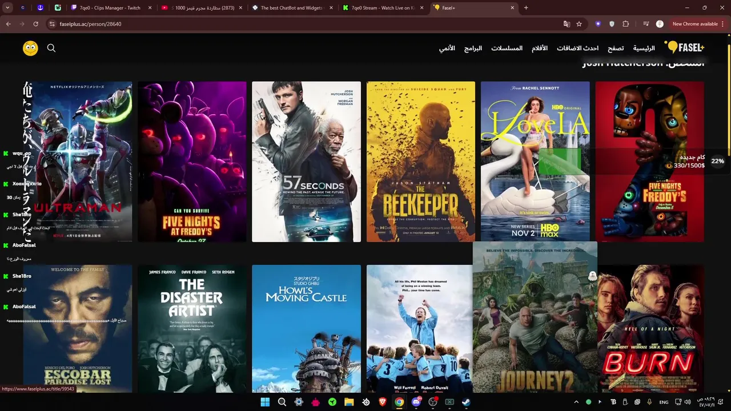The width and height of the screenshot is (731, 411).
Task: Open the shield extension icon in toolbar
Action: pyautogui.click(x=612, y=24)
